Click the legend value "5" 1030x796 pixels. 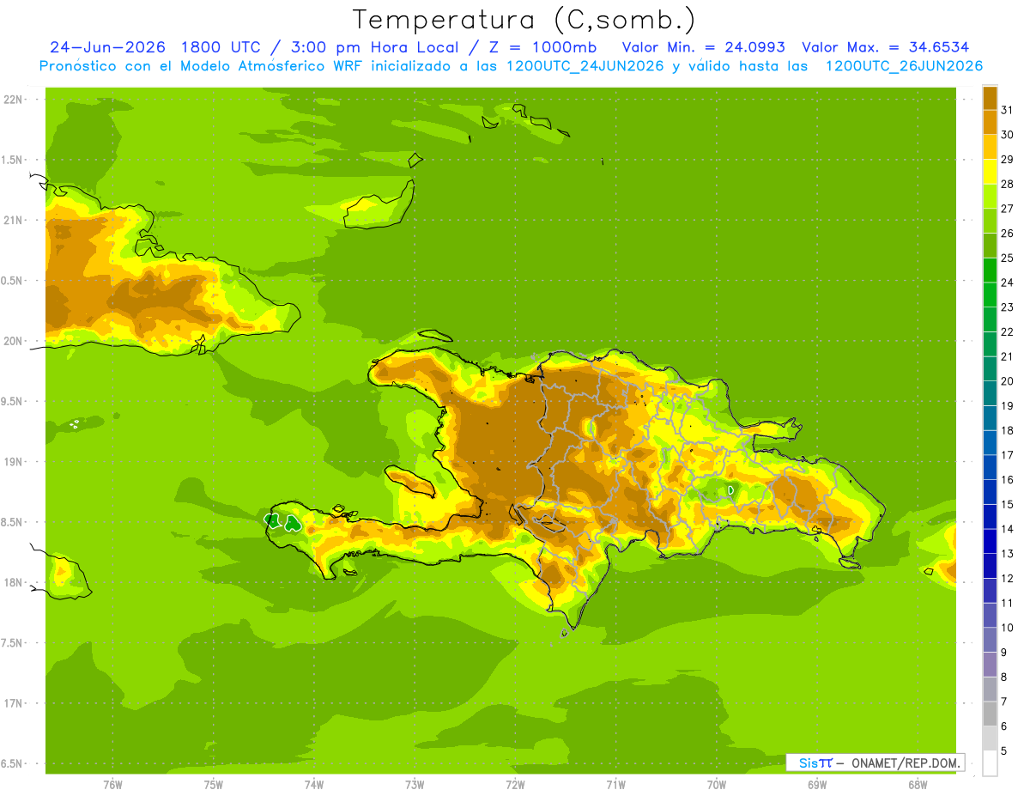pyautogui.click(x=1004, y=750)
